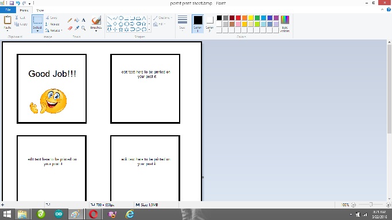Select the Pencil tool
Image resolution: width=392 pixels, height=220 pixels.
(x=70, y=20)
